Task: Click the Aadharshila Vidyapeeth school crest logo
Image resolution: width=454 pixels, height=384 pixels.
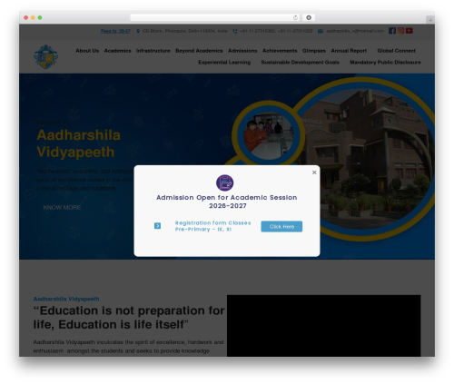Action: coord(45,57)
